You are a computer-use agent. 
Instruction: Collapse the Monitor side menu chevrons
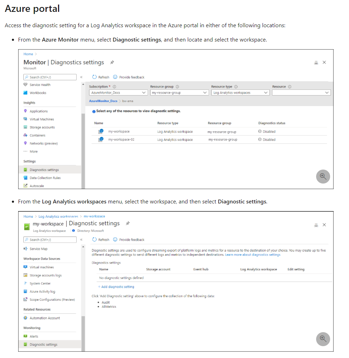(81, 77)
